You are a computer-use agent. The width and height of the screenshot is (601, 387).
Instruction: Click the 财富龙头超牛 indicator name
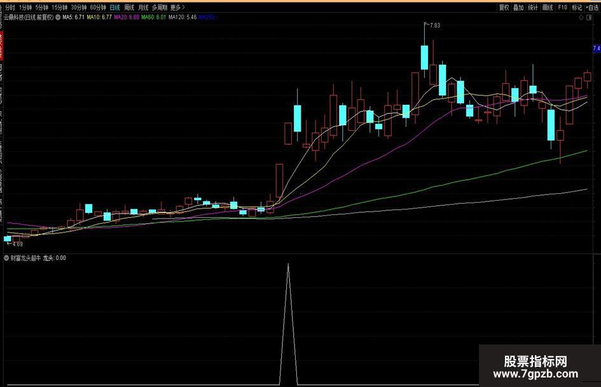(25, 258)
